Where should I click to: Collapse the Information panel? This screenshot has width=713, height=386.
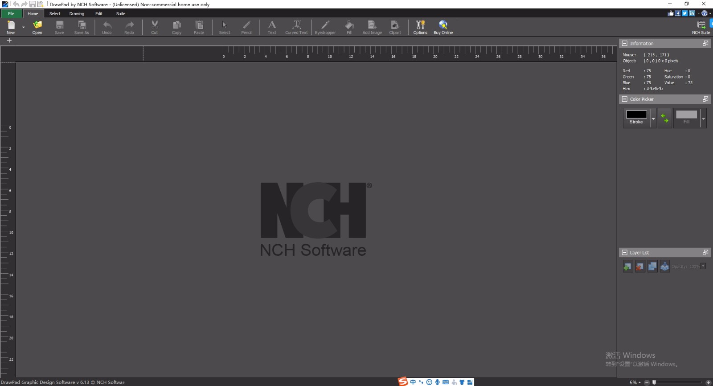point(625,43)
